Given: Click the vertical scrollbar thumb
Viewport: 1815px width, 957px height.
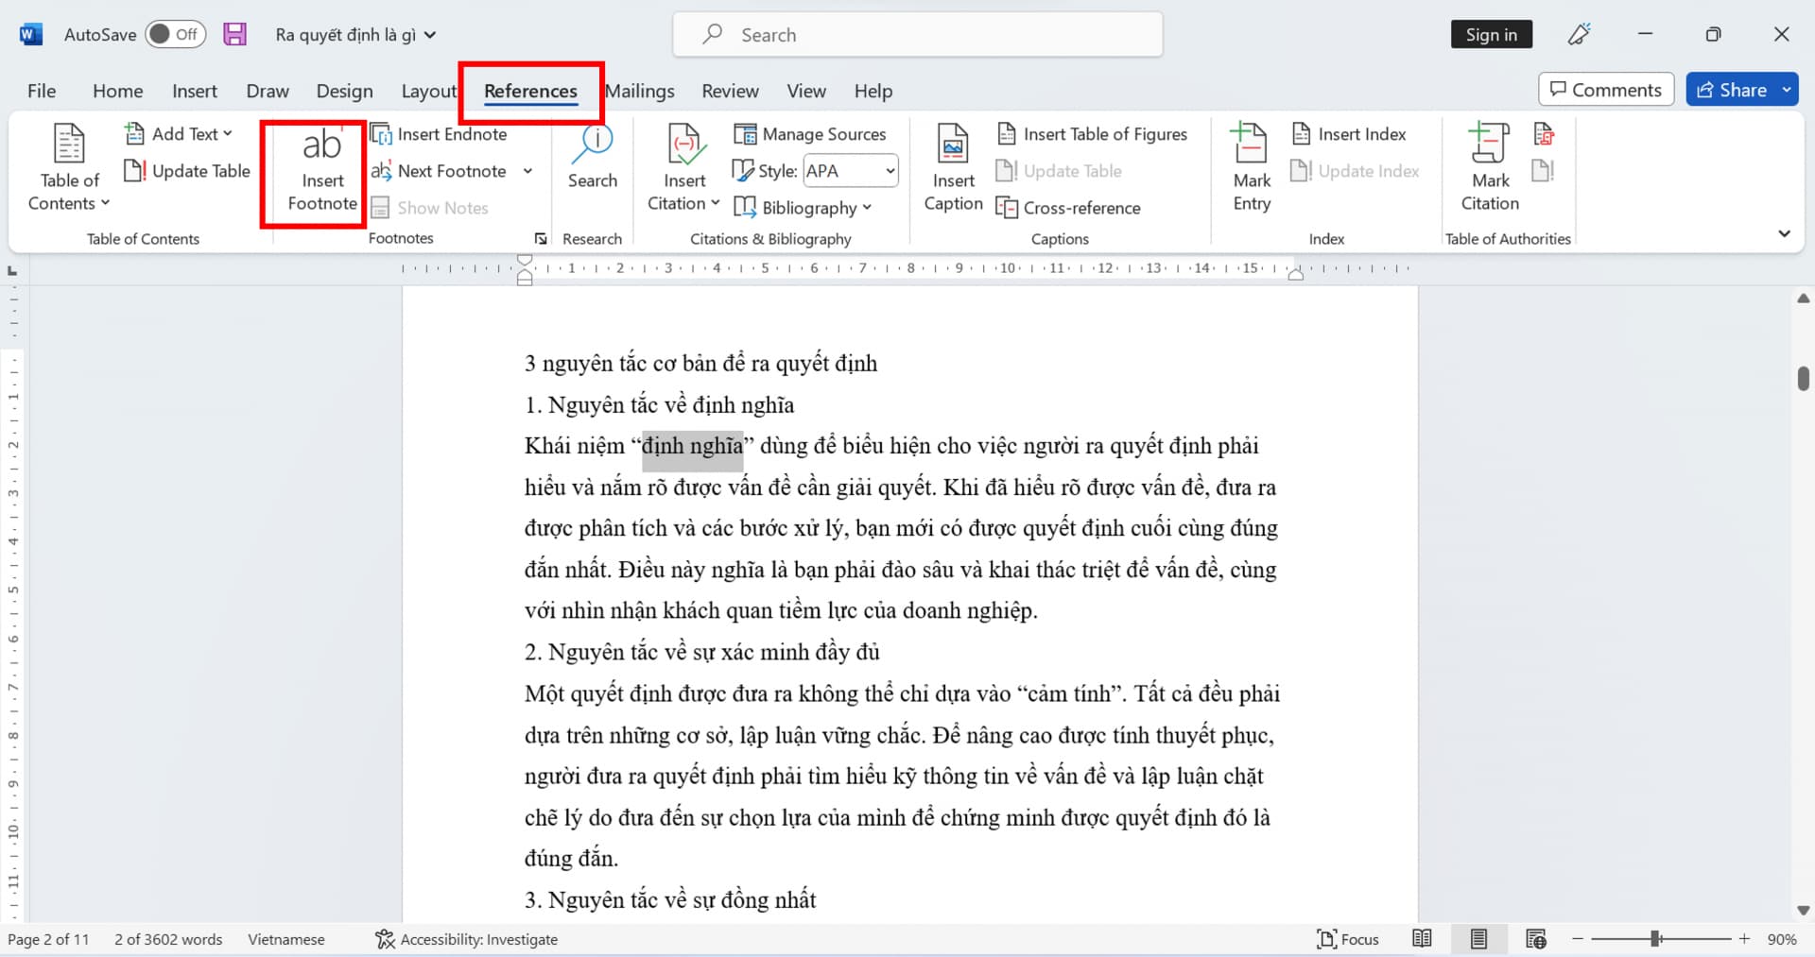Looking at the screenshot, I should [x=1803, y=378].
